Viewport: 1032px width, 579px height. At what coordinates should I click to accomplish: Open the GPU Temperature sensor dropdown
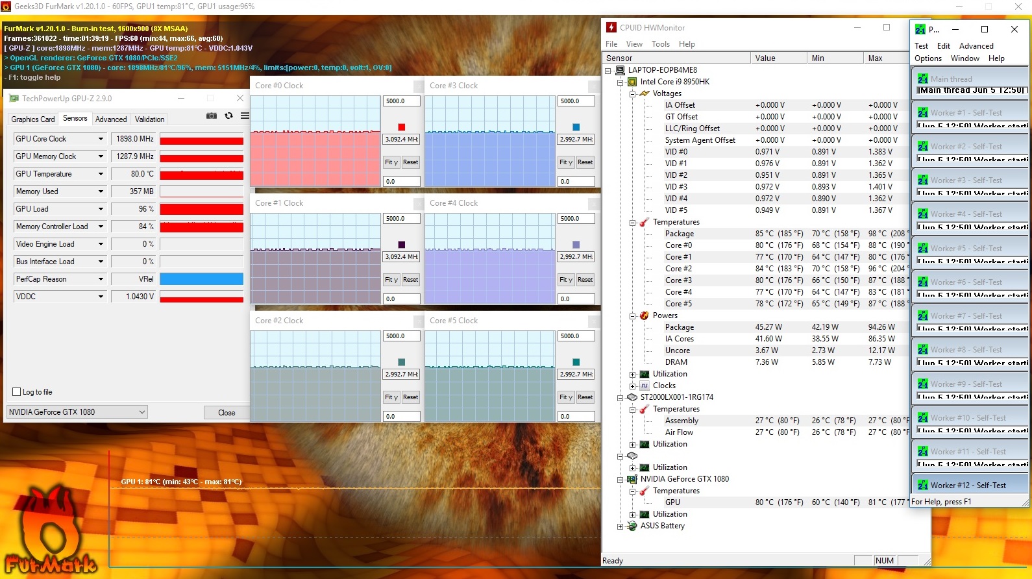pyautogui.click(x=101, y=174)
